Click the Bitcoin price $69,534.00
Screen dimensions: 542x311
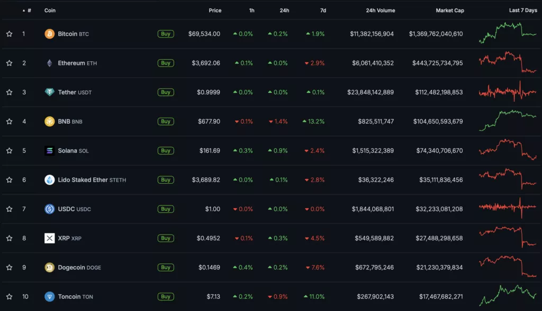pos(204,34)
